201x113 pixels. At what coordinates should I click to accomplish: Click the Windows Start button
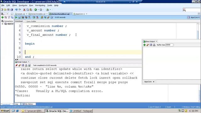(5, 111)
